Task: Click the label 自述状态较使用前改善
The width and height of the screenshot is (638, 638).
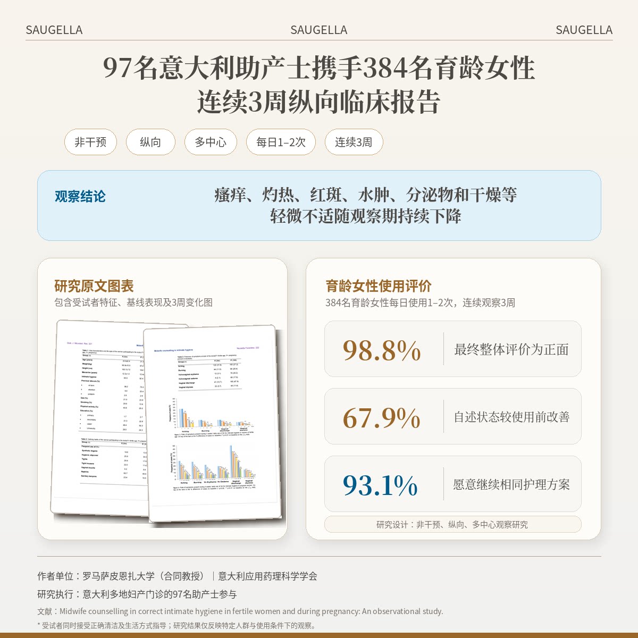Action: [x=511, y=417]
